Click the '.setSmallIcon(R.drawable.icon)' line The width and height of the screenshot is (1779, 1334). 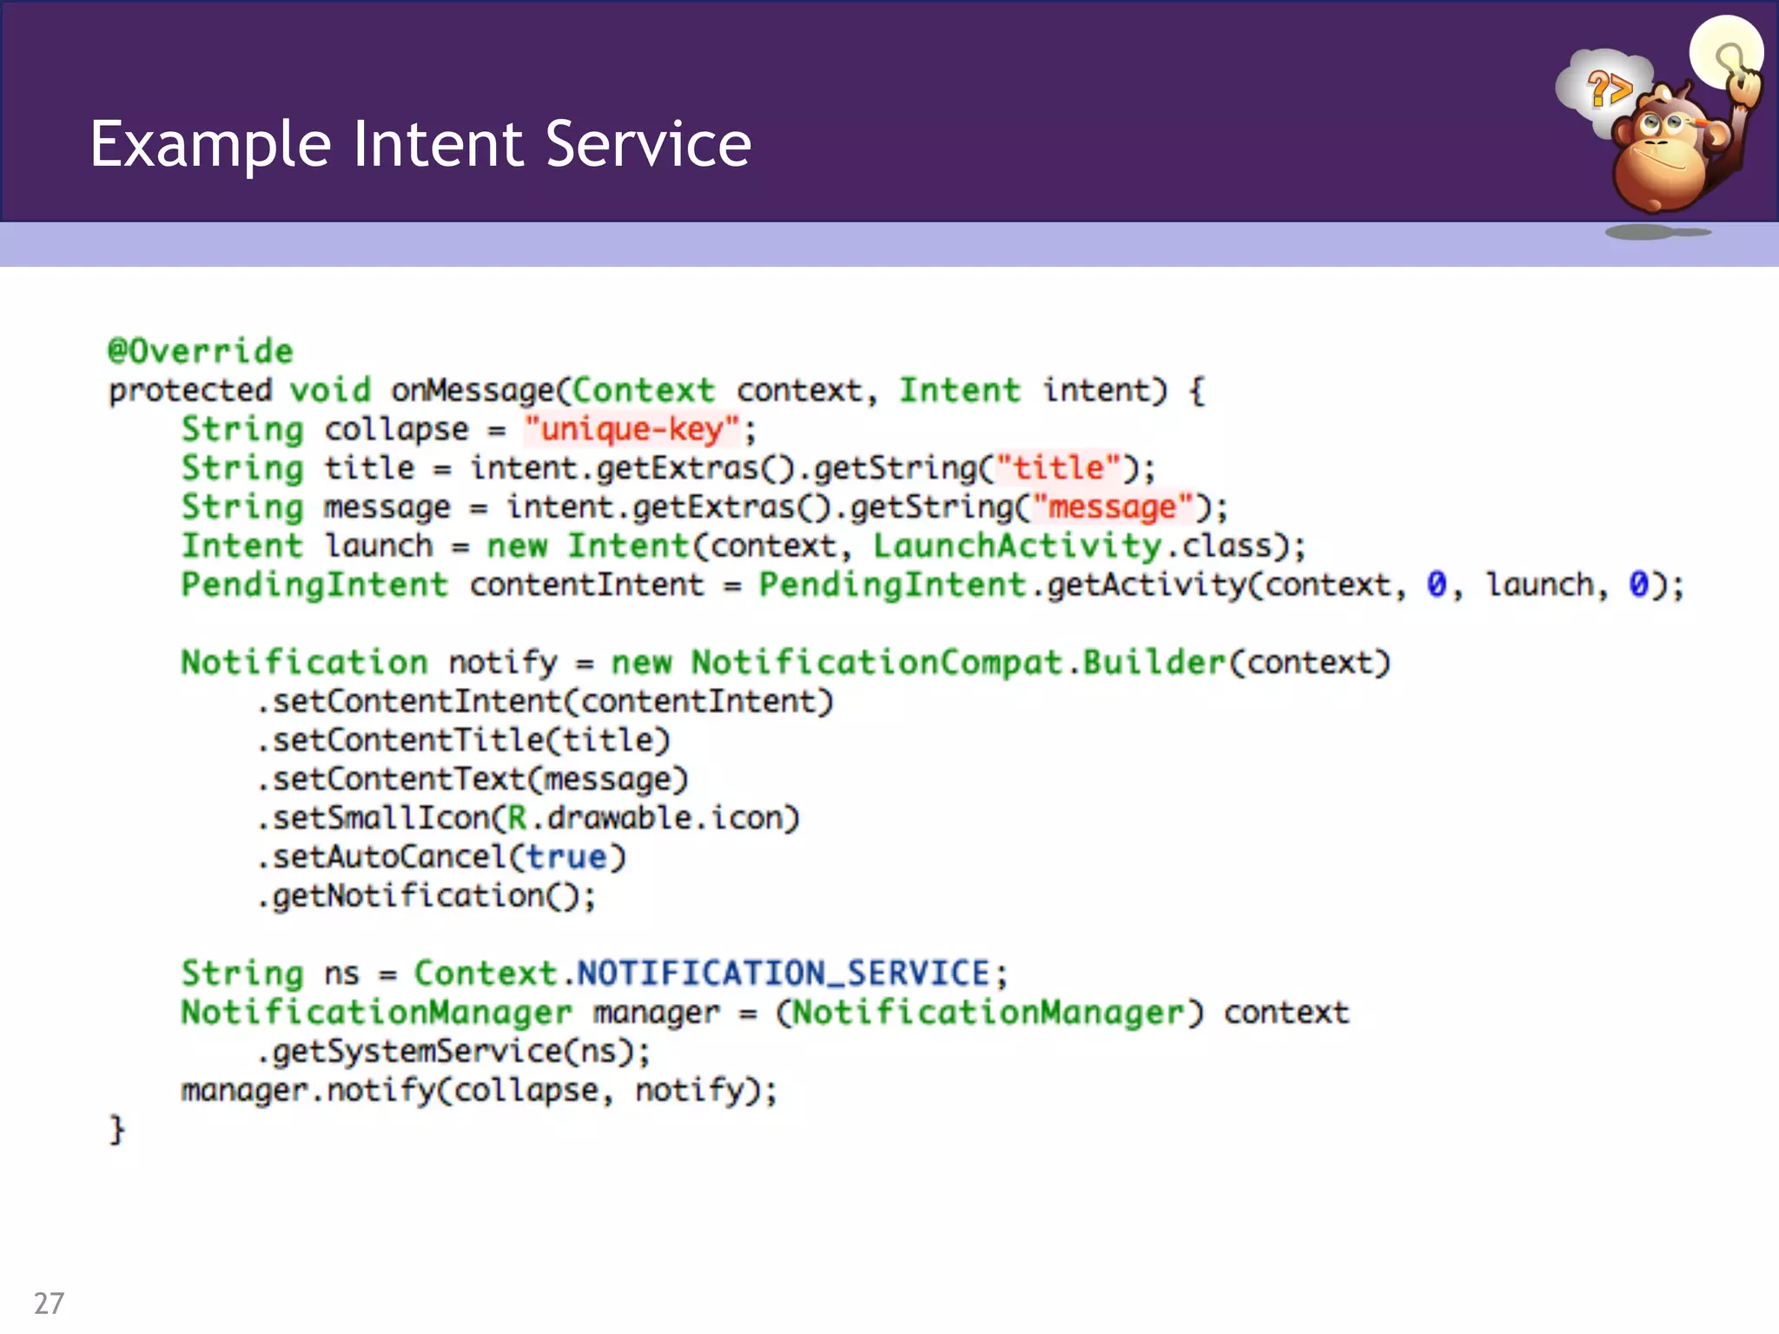pyautogui.click(x=528, y=818)
